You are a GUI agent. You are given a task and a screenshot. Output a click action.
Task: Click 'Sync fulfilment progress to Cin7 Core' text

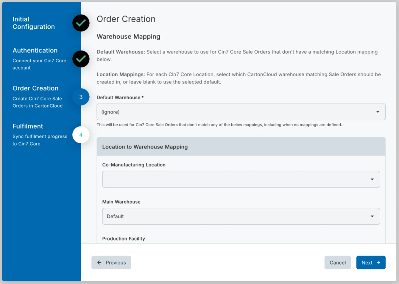(x=40, y=140)
